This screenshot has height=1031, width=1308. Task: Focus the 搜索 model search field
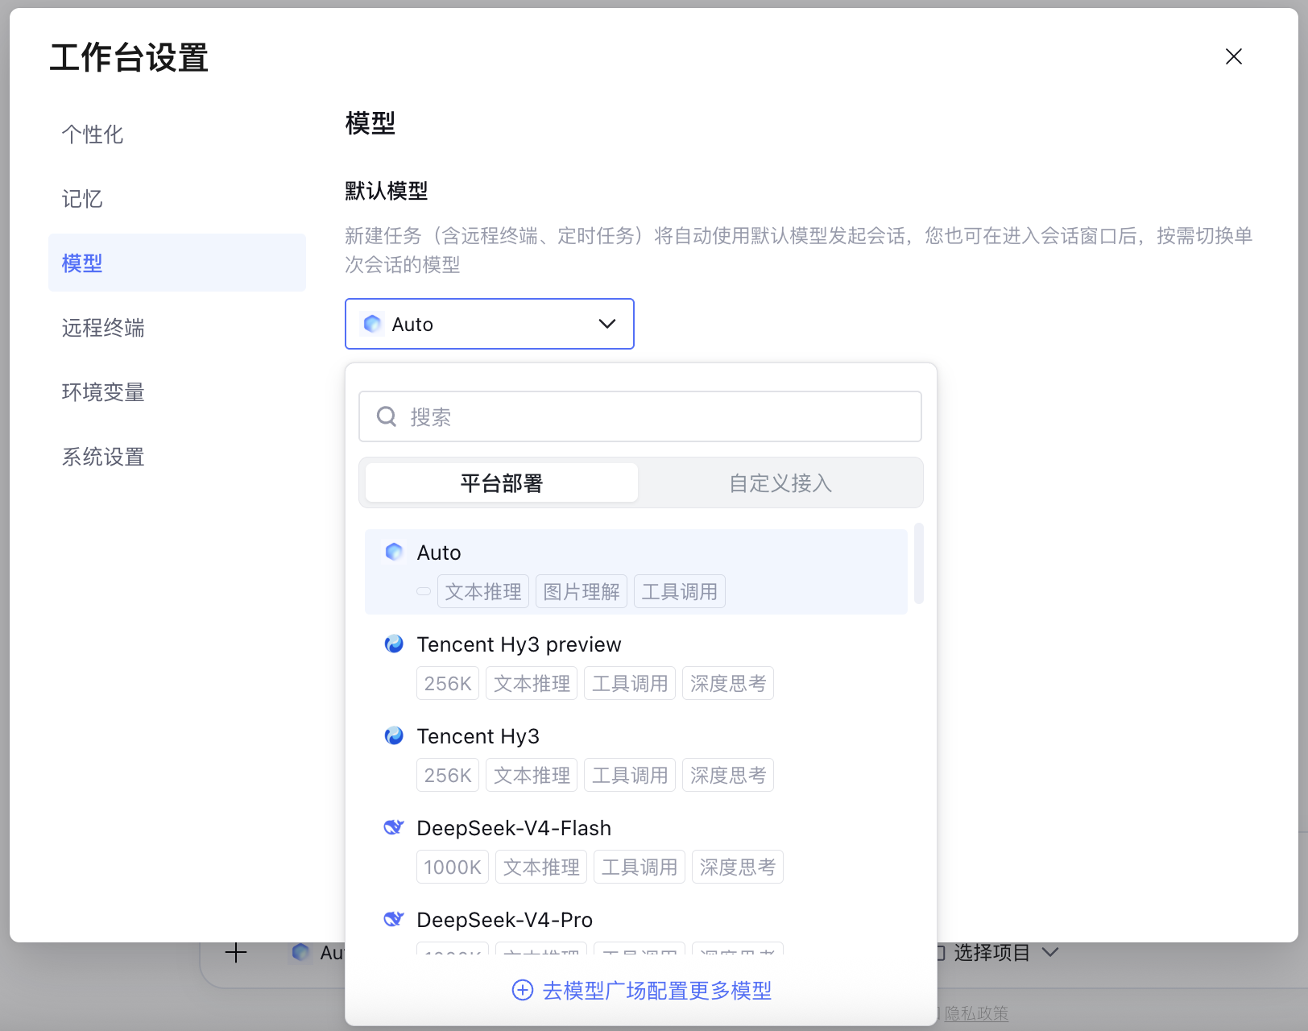click(640, 416)
